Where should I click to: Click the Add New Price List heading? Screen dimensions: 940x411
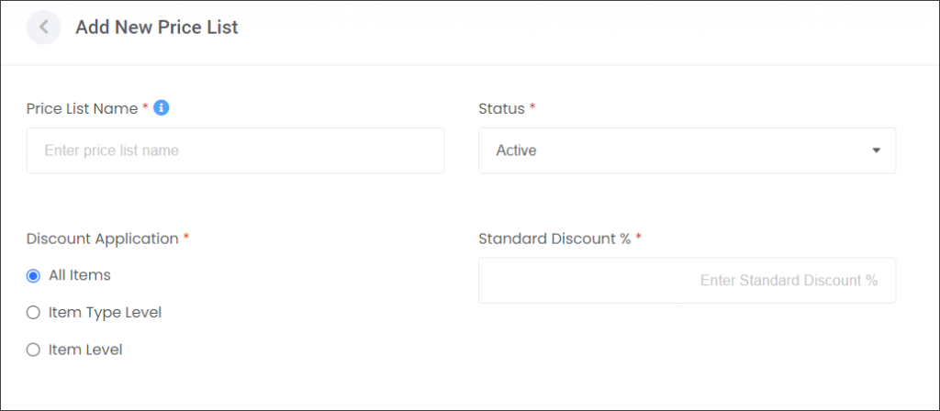tap(156, 28)
